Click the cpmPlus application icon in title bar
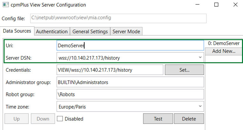The image size is (243, 130). (6, 5)
